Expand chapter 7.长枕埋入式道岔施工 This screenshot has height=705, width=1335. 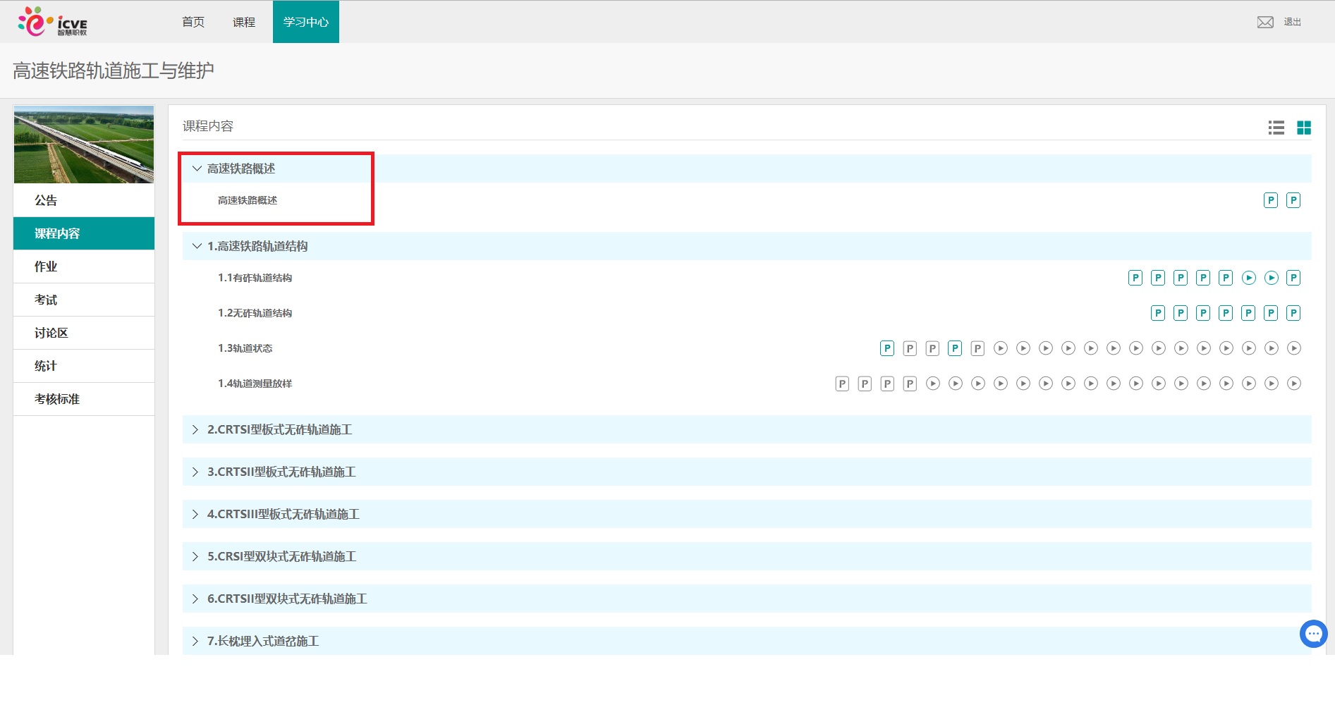[x=747, y=641]
